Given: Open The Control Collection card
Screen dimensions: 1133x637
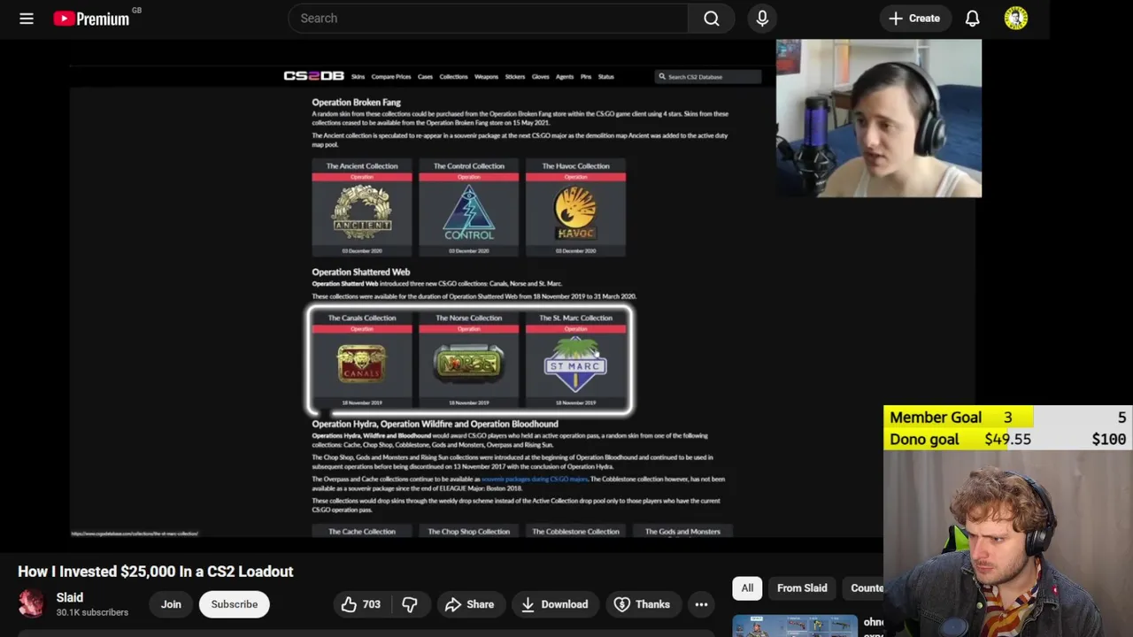Looking at the screenshot, I should pyautogui.click(x=469, y=208).
